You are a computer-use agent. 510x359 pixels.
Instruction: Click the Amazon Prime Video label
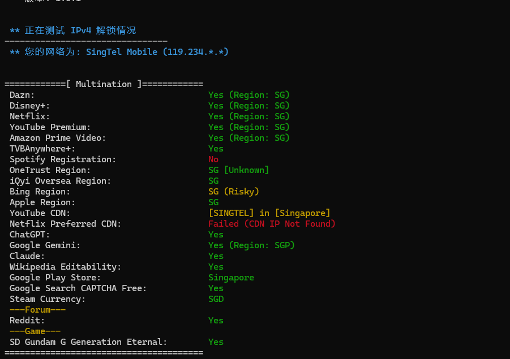click(58, 138)
